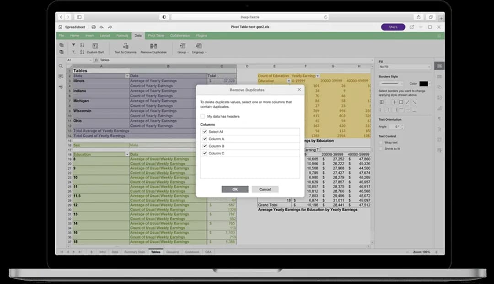Open chart settings icon in right sidebar
494x284 pixels.
tap(439, 108)
